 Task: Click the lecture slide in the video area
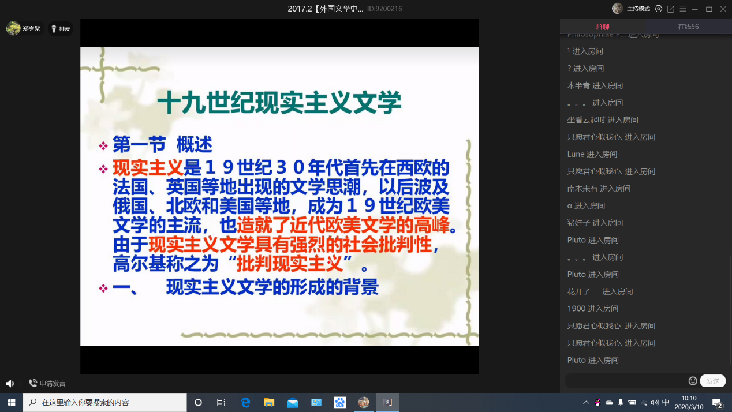point(279,196)
